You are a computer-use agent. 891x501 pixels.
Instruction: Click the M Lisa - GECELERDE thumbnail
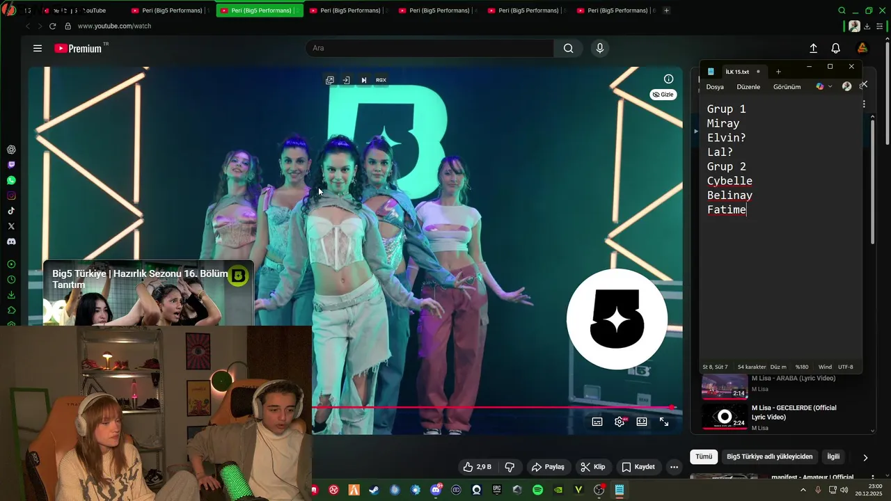(x=725, y=416)
